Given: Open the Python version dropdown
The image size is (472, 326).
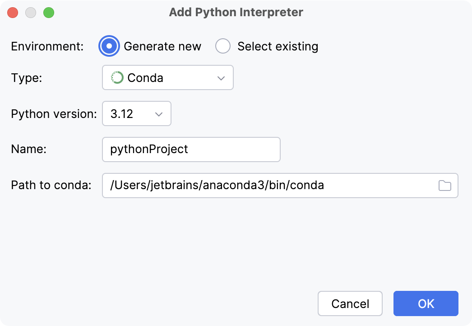Looking at the screenshot, I should coord(136,113).
